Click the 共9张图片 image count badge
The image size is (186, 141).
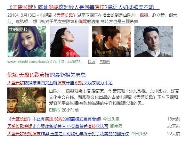pyautogui.click(x=18, y=29)
